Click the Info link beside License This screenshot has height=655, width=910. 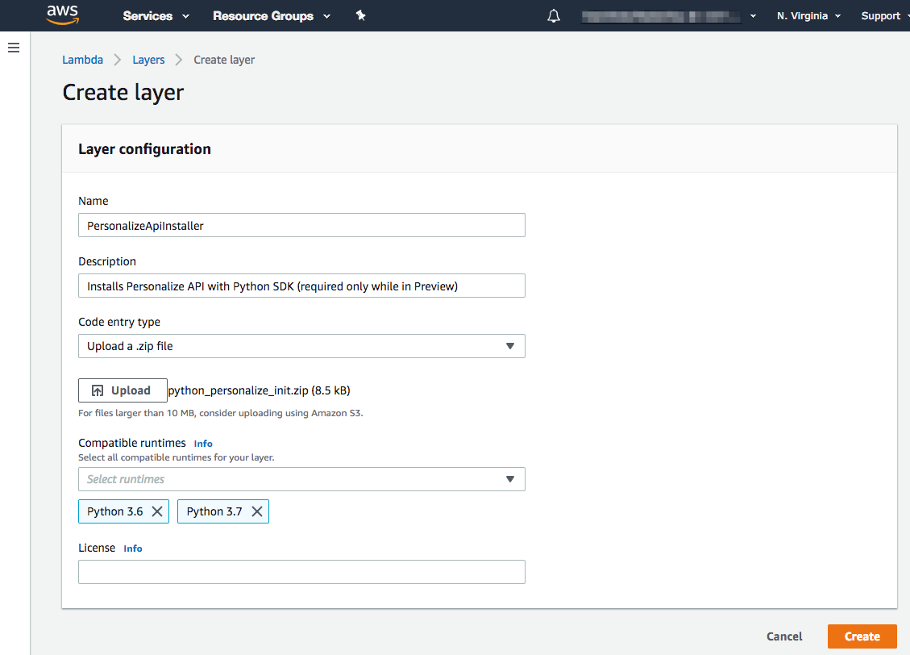click(x=132, y=548)
